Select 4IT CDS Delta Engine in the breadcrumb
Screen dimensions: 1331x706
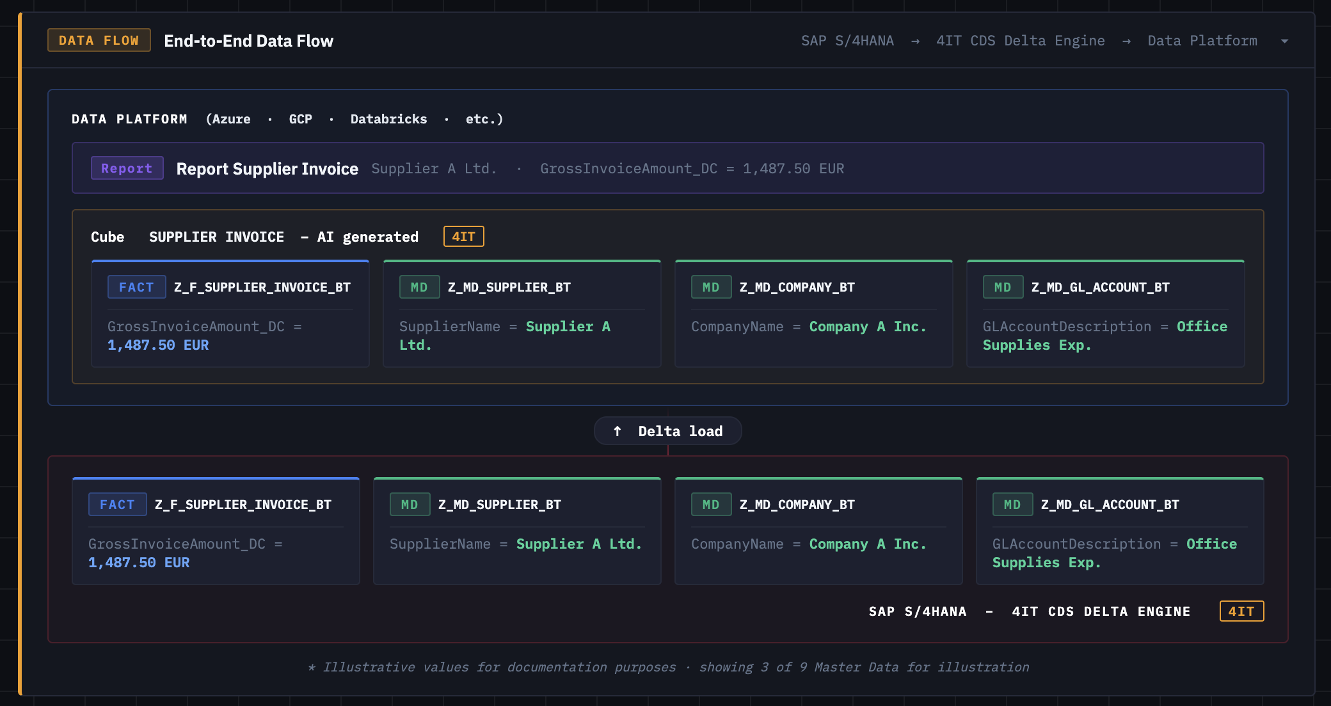pyautogui.click(x=1021, y=40)
